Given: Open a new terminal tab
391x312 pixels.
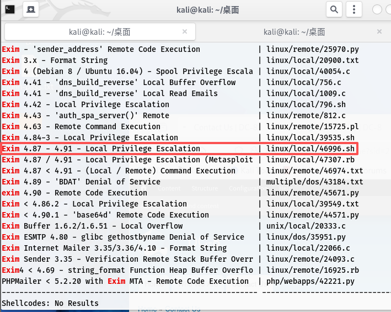Looking at the screenshot, I should [x=31, y=9].
